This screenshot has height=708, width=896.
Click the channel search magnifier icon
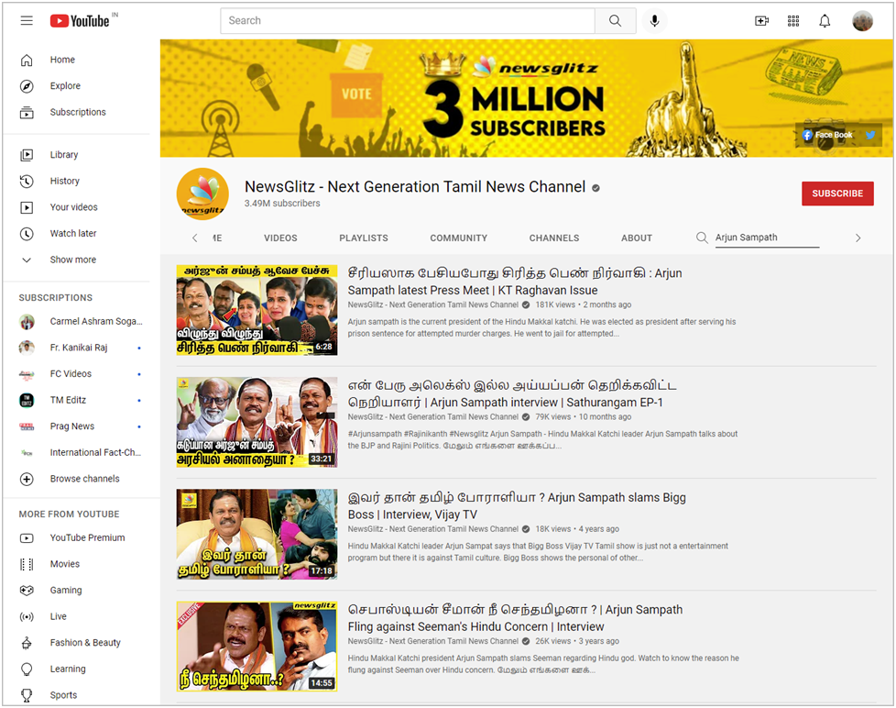702,238
